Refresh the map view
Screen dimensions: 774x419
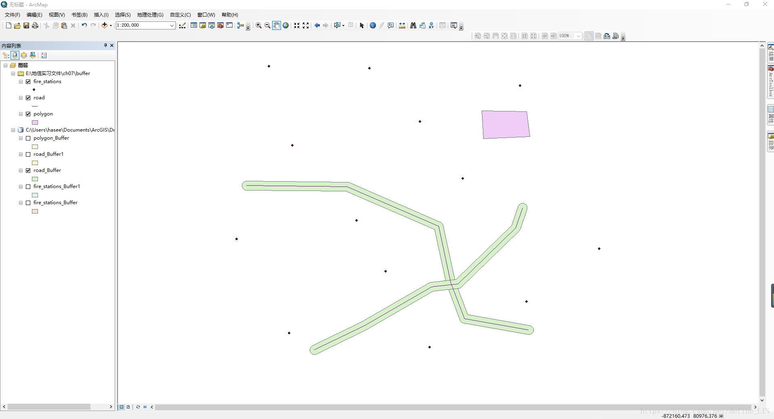138,407
